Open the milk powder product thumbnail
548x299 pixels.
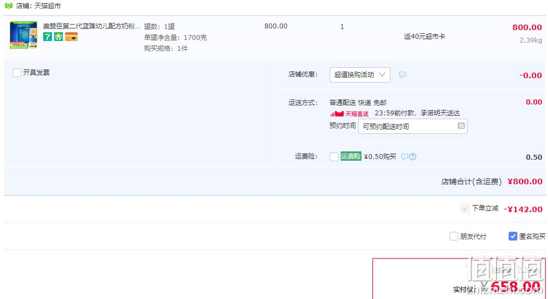tap(24, 35)
